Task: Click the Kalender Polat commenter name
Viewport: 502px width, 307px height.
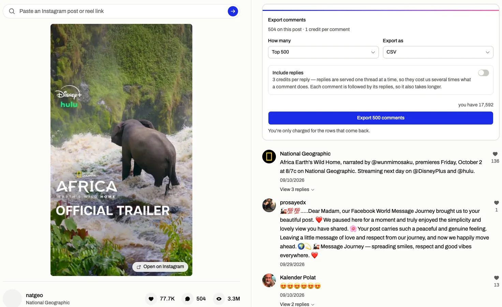Action: (x=298, y=278)
